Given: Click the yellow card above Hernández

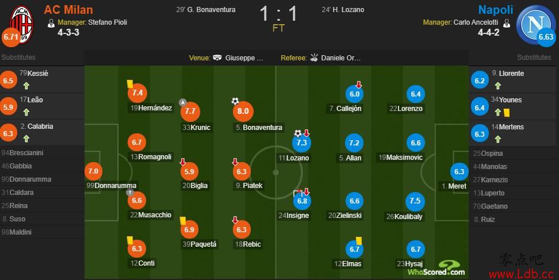Looking at the screenshot, I should pyautogui.click(x=130, y=83).
